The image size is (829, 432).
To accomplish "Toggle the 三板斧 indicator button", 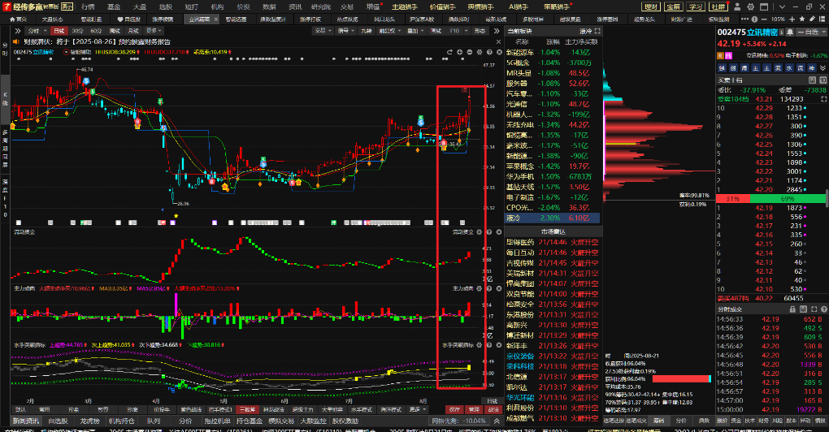I will 247,409.
